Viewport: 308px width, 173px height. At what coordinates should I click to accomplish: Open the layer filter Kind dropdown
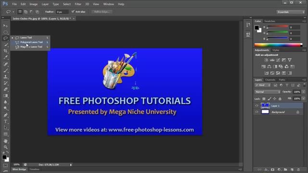tap(263, 85)
